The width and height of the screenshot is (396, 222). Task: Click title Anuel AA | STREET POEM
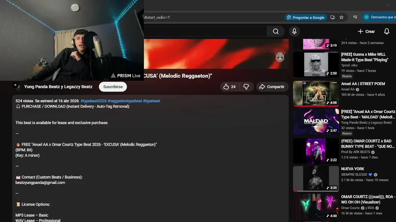(x=363, y=84)
